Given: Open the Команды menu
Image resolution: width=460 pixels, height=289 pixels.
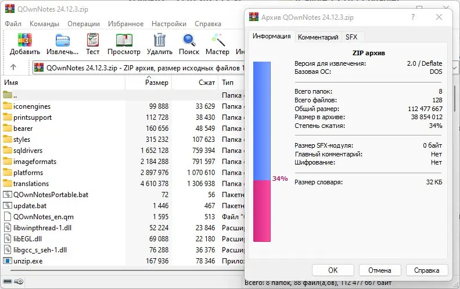Looking at the screenshot, I should pos(44,24).
